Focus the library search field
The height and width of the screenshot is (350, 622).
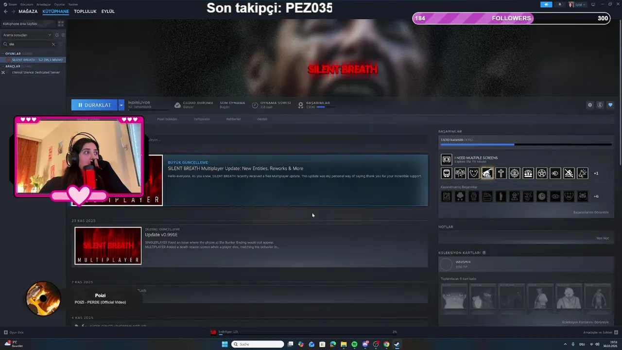tap(29, 44)
